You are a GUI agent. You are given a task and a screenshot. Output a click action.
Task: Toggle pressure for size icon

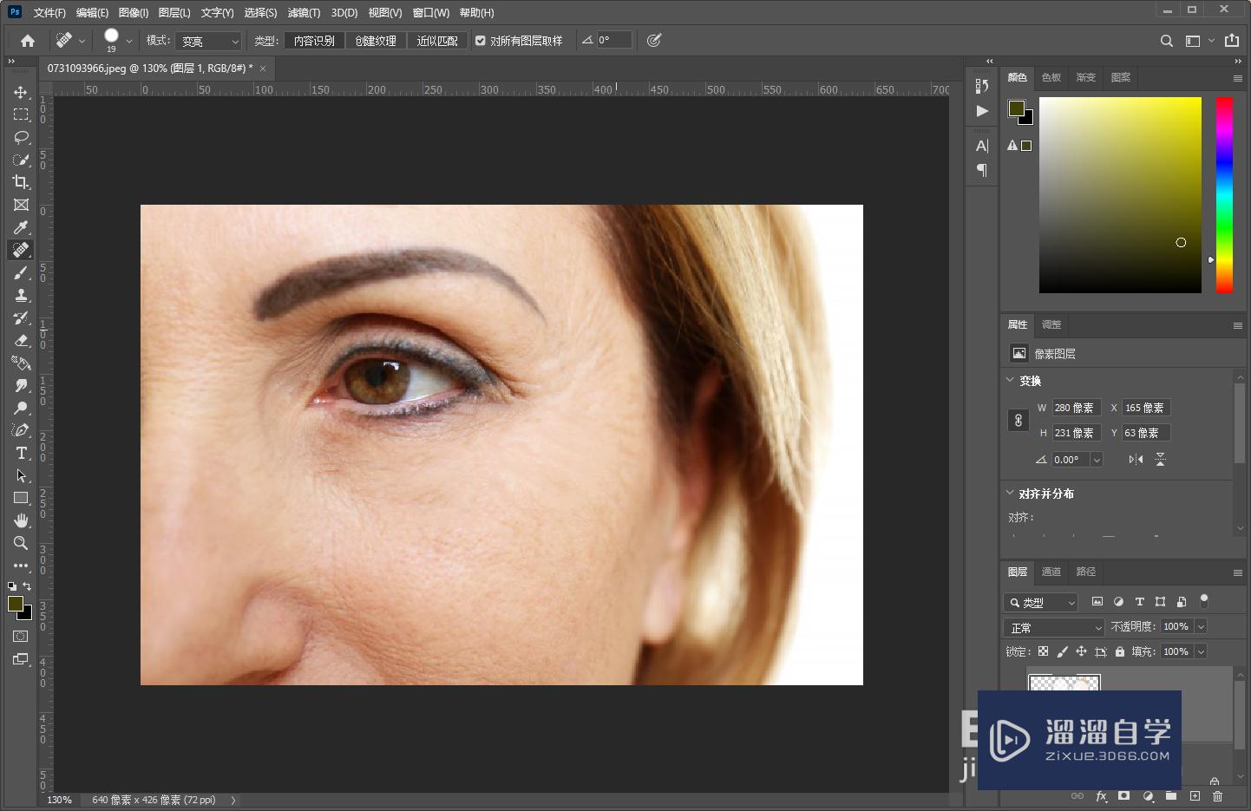[654, 41]
